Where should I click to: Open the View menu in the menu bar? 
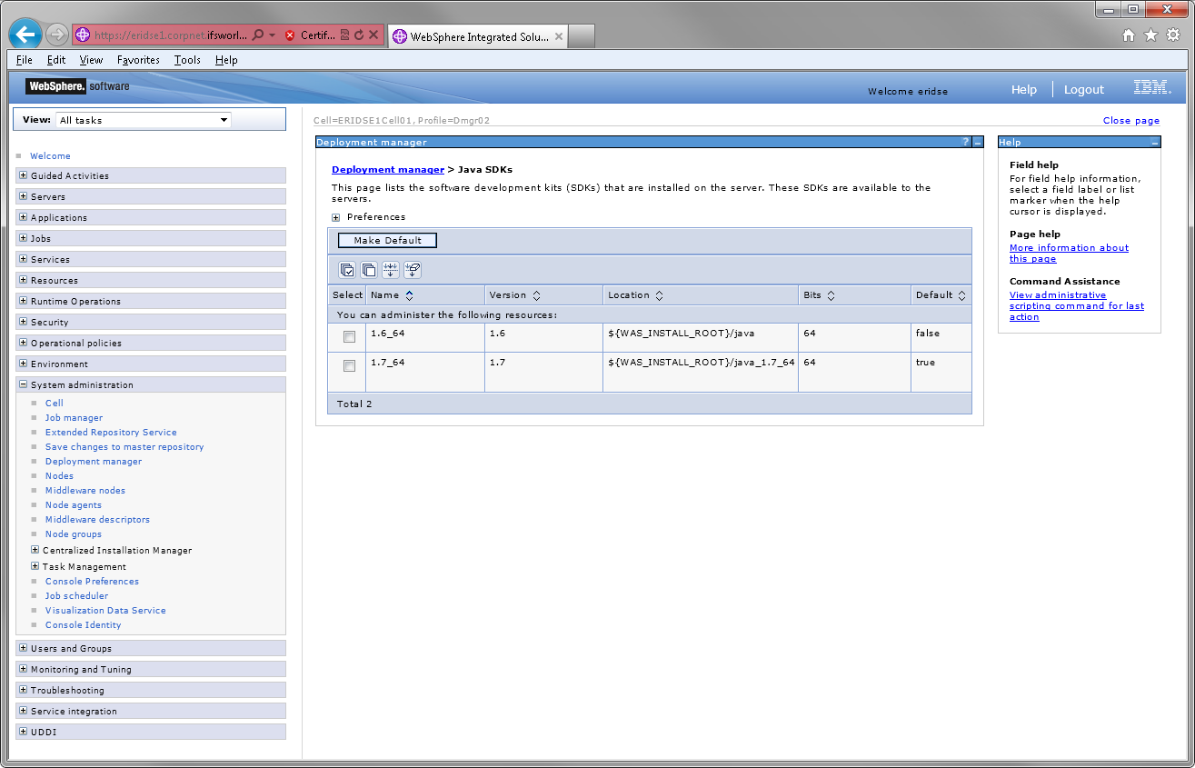tap(91, 60)
